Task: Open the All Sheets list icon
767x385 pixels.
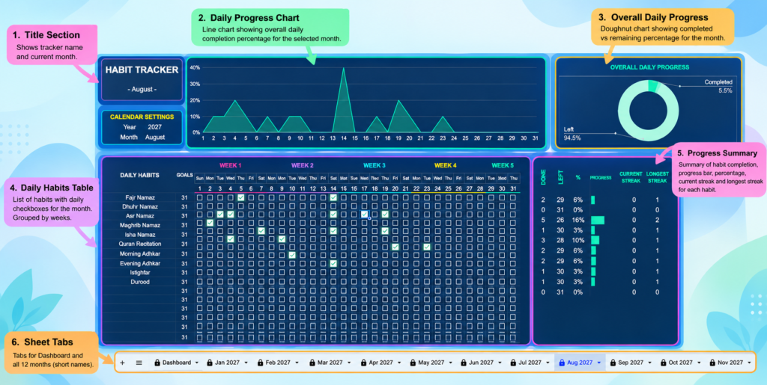Action: click(x=139, y=363)
